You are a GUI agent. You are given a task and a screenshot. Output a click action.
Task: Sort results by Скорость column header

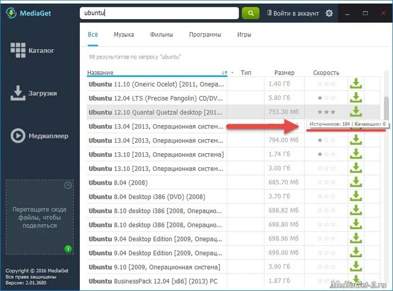click(x=326, y=73)
